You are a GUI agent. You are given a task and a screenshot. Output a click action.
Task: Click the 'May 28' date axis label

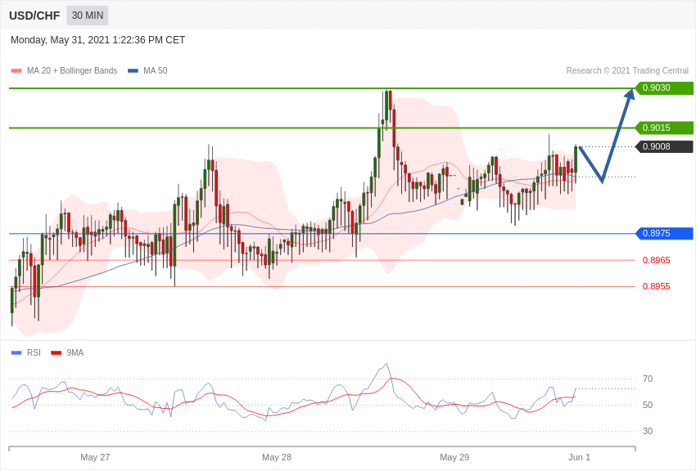277,457
